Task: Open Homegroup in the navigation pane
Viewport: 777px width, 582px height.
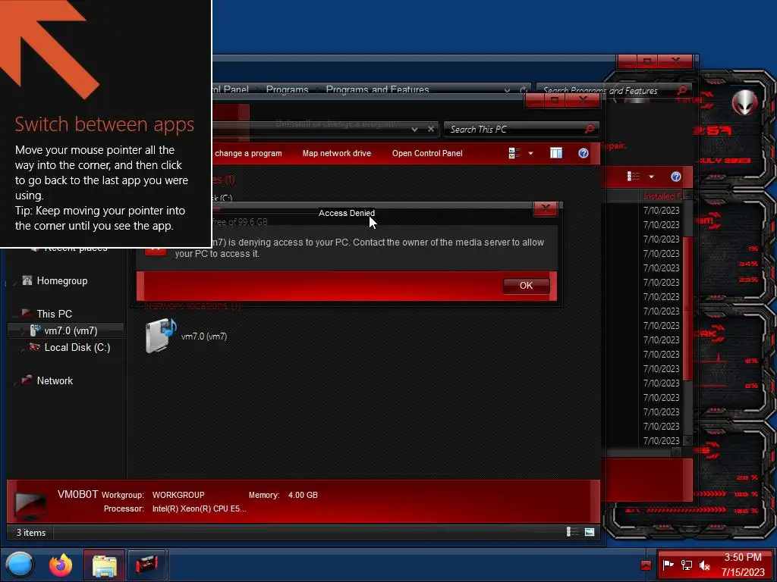Action: (62, 280)
